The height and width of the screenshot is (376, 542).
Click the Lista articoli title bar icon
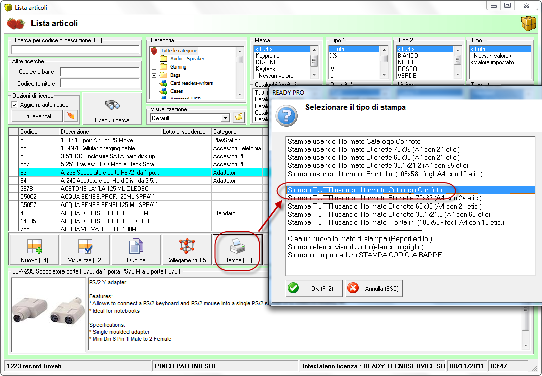pos(8,7)
